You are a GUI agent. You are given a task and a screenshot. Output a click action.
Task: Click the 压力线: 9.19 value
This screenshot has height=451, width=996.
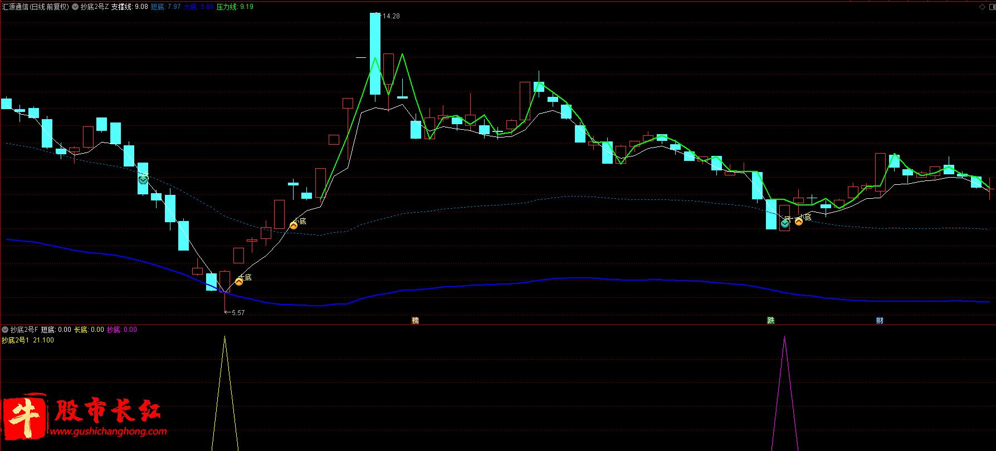click(x=235, y=7)
